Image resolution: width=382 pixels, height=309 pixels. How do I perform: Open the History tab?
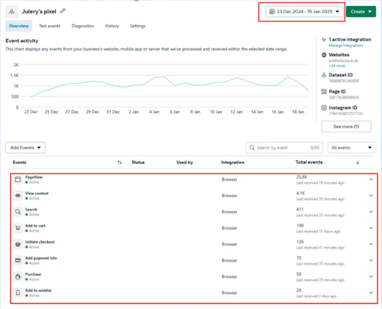pos(112,26)
